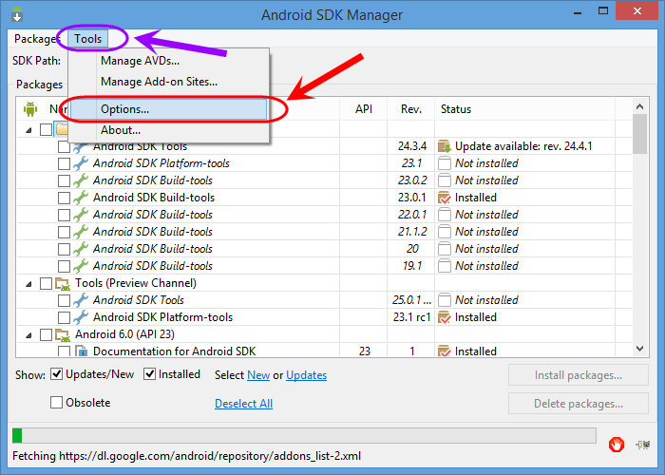
Task: Click wrench icon of preview Android SDK Tools 25.0.1
Action: 81,300
